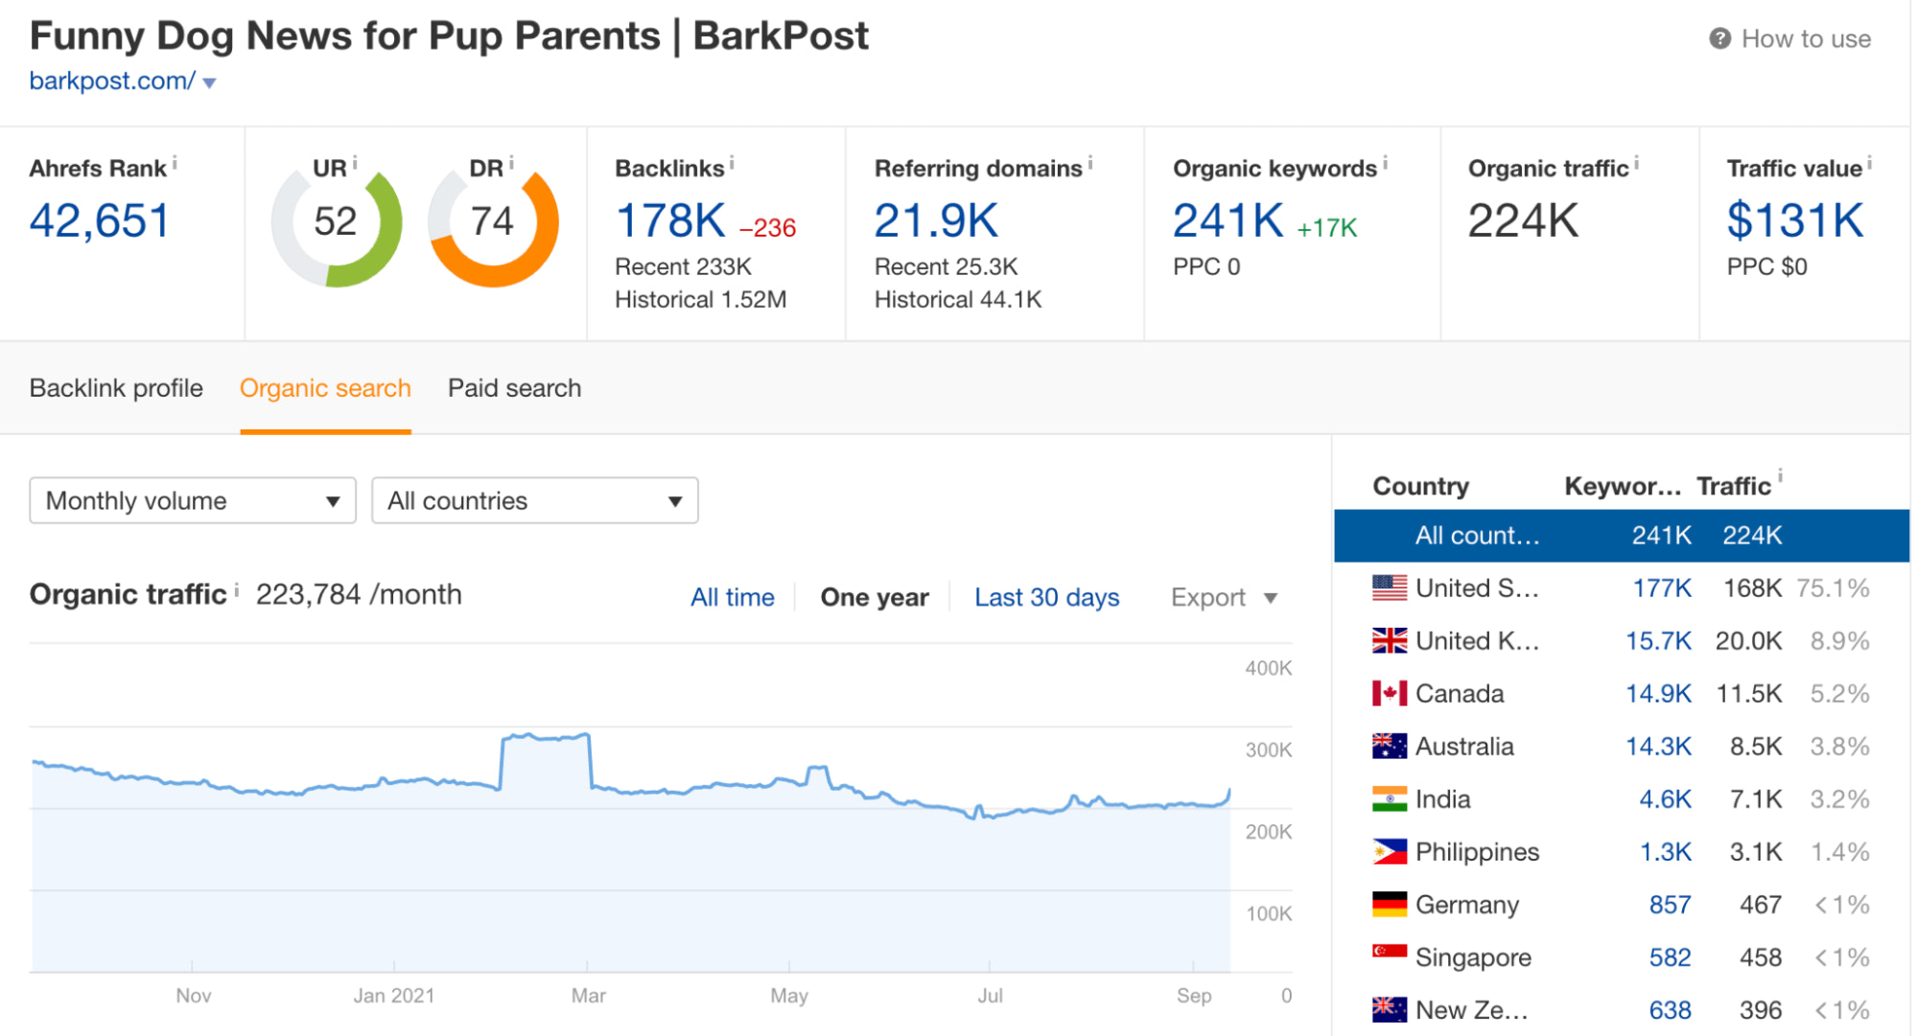The image size is (1917, 1036).
Task: Switch traffic chart to One year view
Action: click(874, 596)
